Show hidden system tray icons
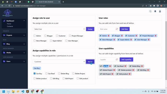Screen dimensions: 167x94 [x=143, y=91]
